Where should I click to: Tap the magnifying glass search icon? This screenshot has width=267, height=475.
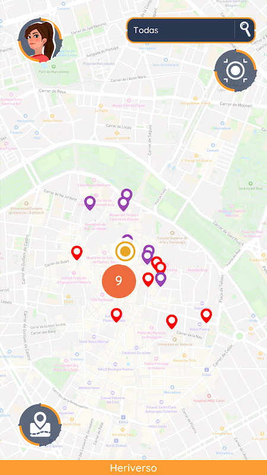tap(245, 30)
